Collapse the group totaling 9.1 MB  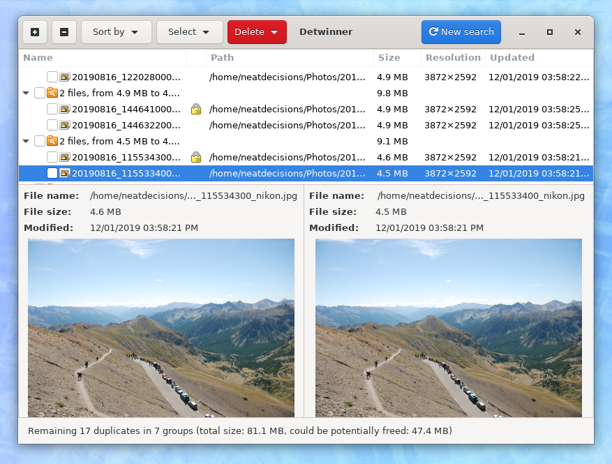(27, 141)
